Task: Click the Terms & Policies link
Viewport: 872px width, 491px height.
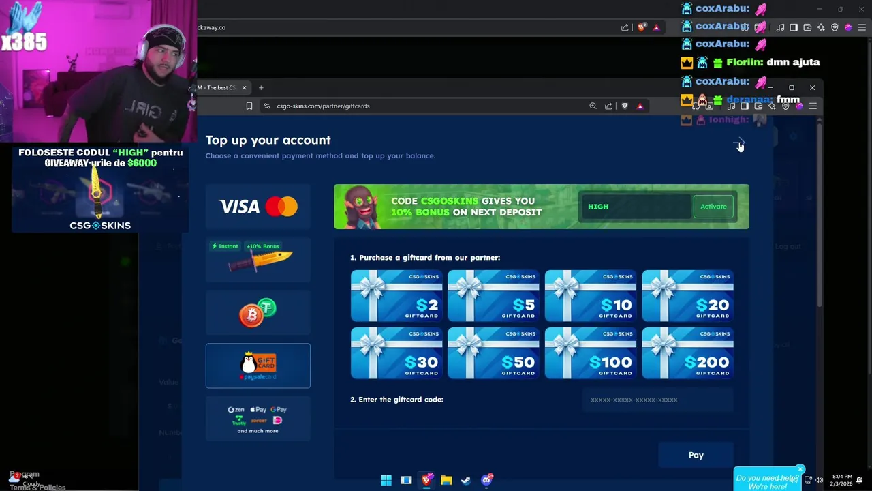Action: 37,487
